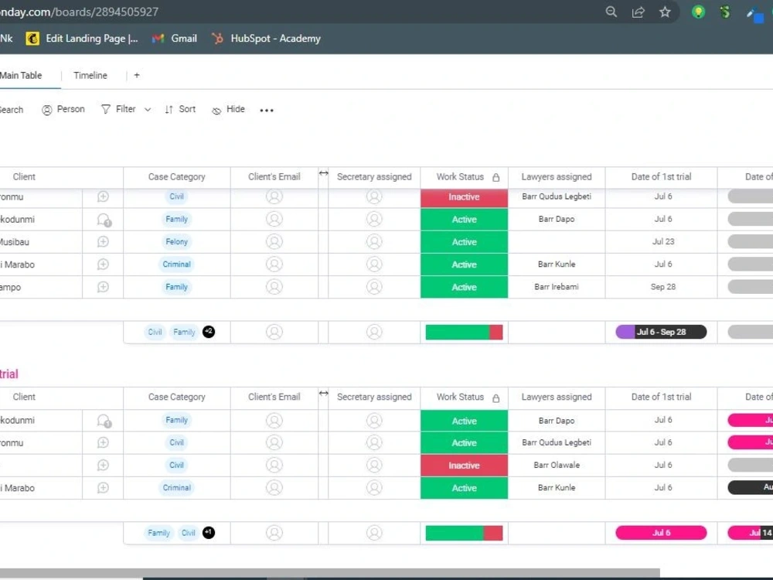Switch to the Timeline view tab
This screenshot has height=580, width=773.
[x=90, y=75]
